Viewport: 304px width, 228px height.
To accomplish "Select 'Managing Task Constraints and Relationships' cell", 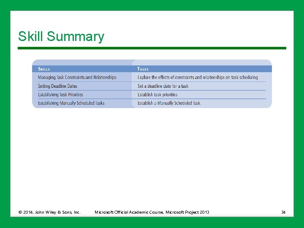I will (x=77, y=77).
